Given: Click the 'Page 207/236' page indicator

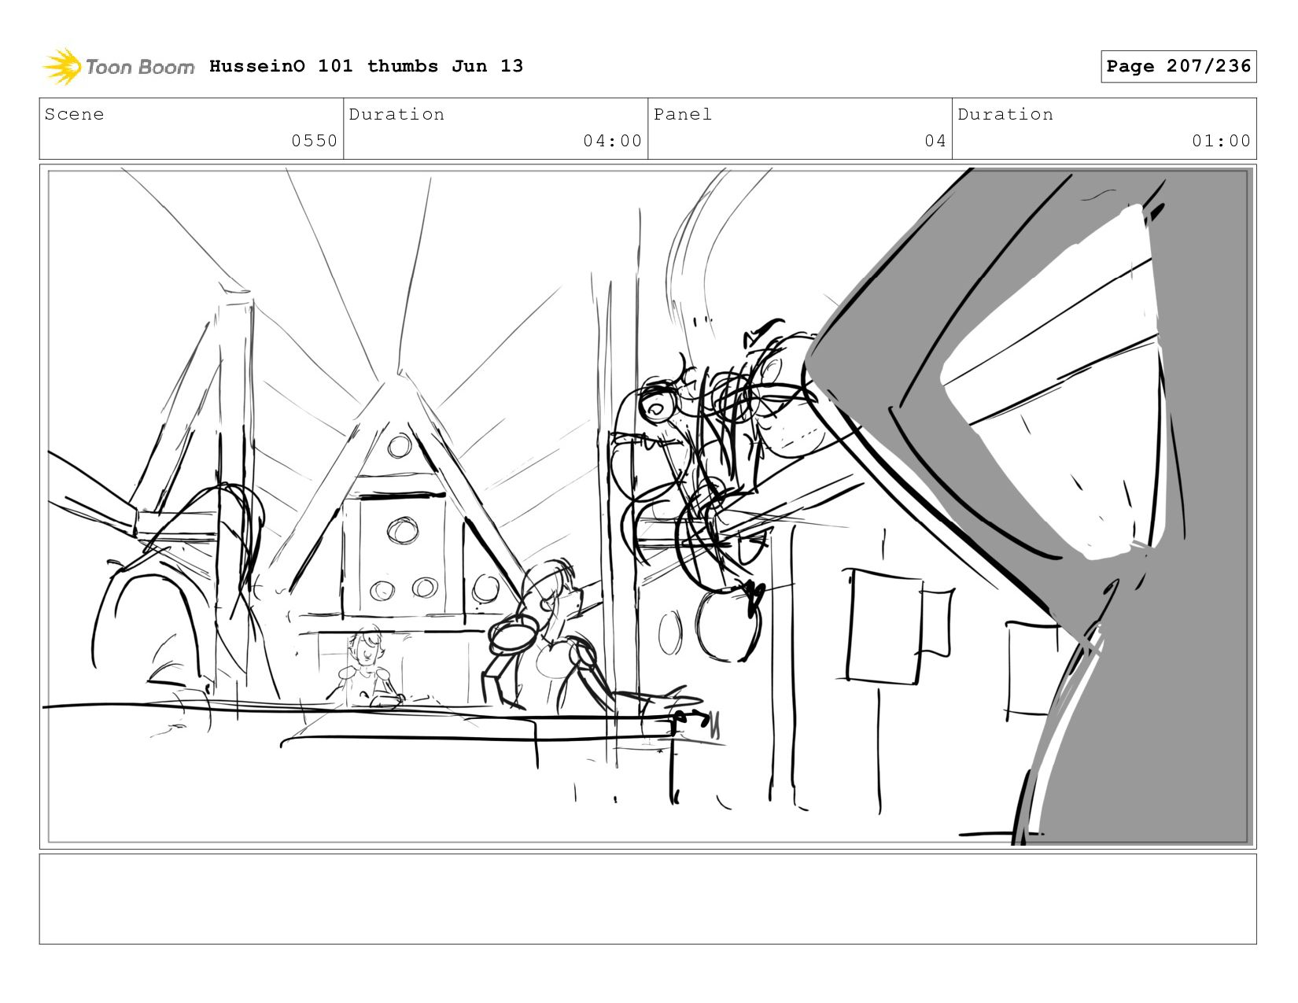Looking at the screenshot, I should [x=1178, y=66].
